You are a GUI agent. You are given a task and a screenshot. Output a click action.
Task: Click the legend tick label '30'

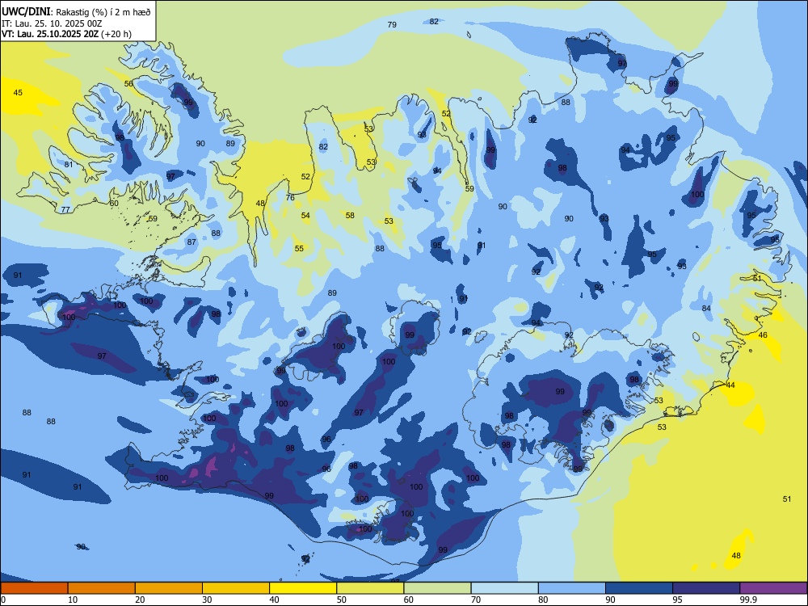(x=207, y=600)
